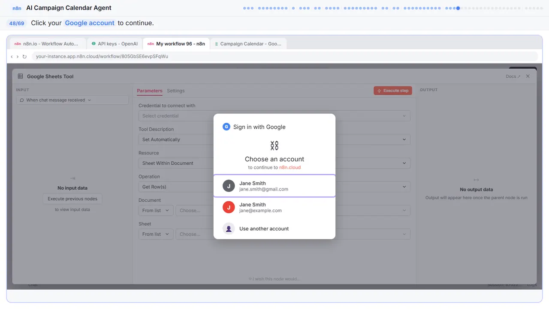Open the Select credential dropdown
The image size is (549, 309).
coord(274,116)
